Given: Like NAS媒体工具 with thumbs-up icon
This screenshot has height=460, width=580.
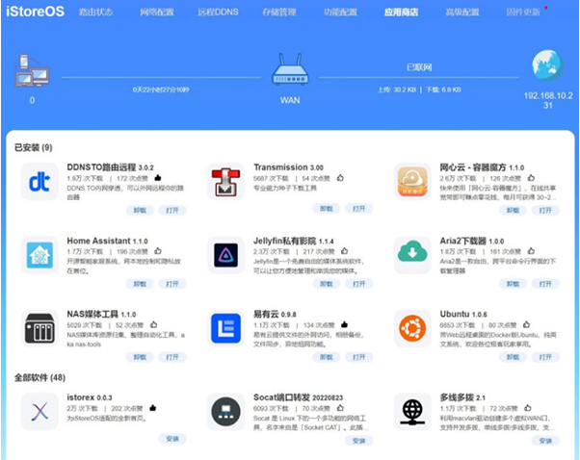Looking at the screenshot, I should 153,324.
